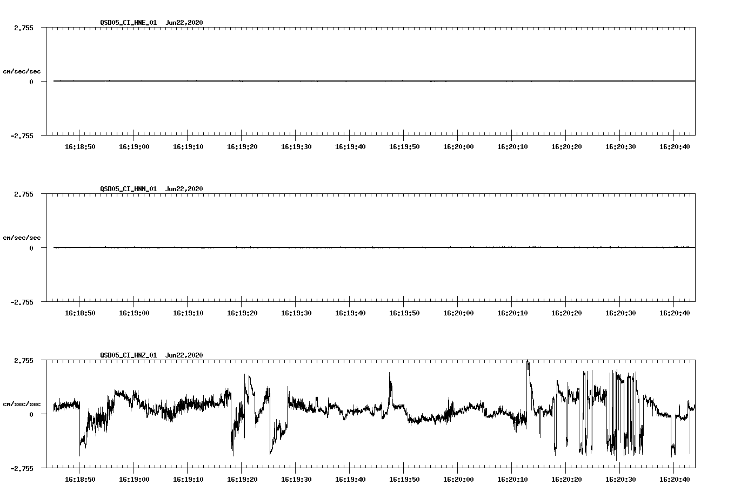Pick 16:19:00 time label on HNN chart
The height and width of the screenshot is (499, 734).
pos(134,313)
